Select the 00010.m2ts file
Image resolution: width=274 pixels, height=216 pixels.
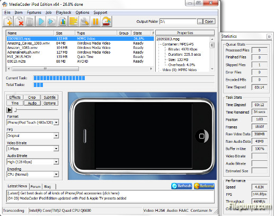(80, 61)
